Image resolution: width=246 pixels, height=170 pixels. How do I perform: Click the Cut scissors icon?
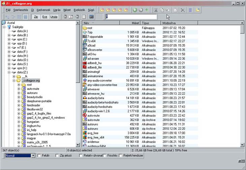156,10
